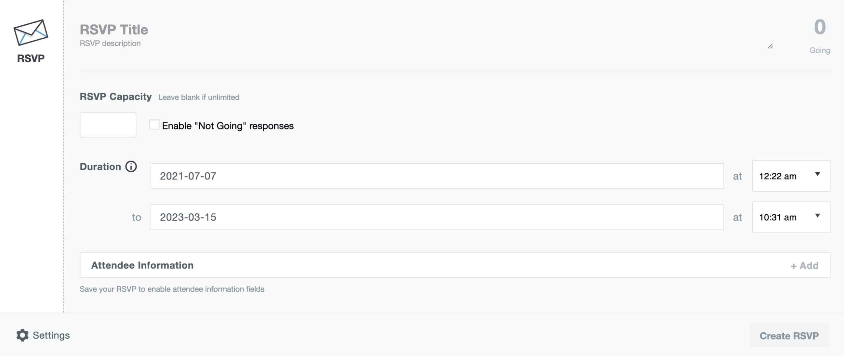Select the RSVP sidebar label
This screenshot has width=844, height=356.
[x=31, y=58]
